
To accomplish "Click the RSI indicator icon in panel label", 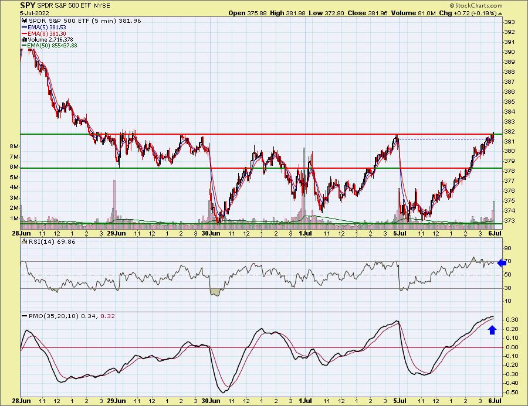I will pyautogui.click(x=24, y=241).
